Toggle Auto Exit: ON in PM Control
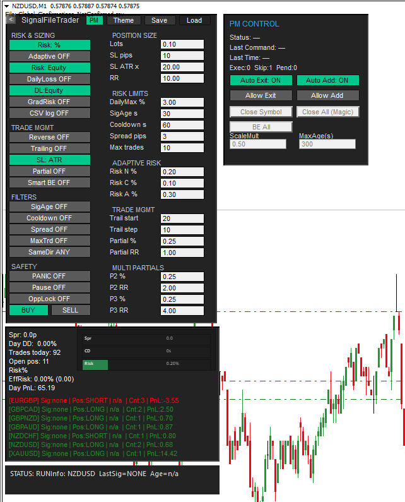 tap(261, 80)
